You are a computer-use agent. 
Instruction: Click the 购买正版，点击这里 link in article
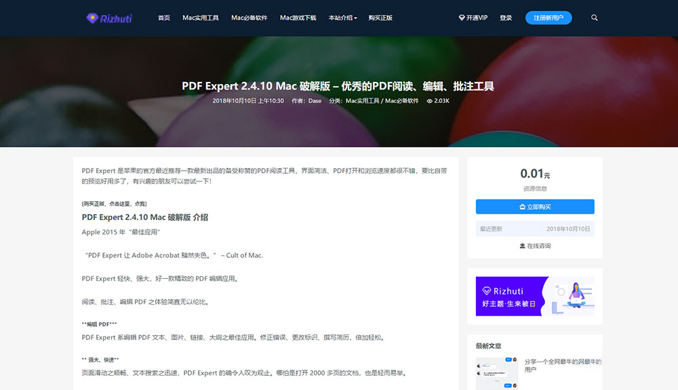click(x=114, y=203)
